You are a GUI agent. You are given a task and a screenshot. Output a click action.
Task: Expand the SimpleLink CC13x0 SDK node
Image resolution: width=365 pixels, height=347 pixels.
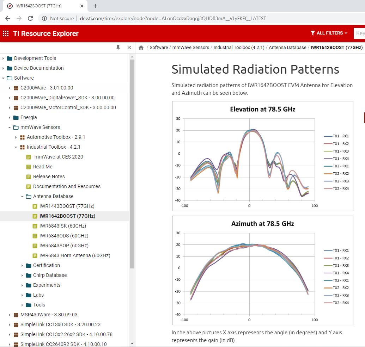click(x=9, y=325)
